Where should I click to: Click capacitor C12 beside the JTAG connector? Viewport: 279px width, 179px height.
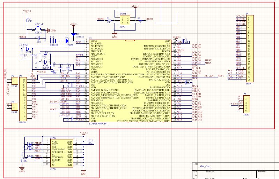tap(88, 142)
